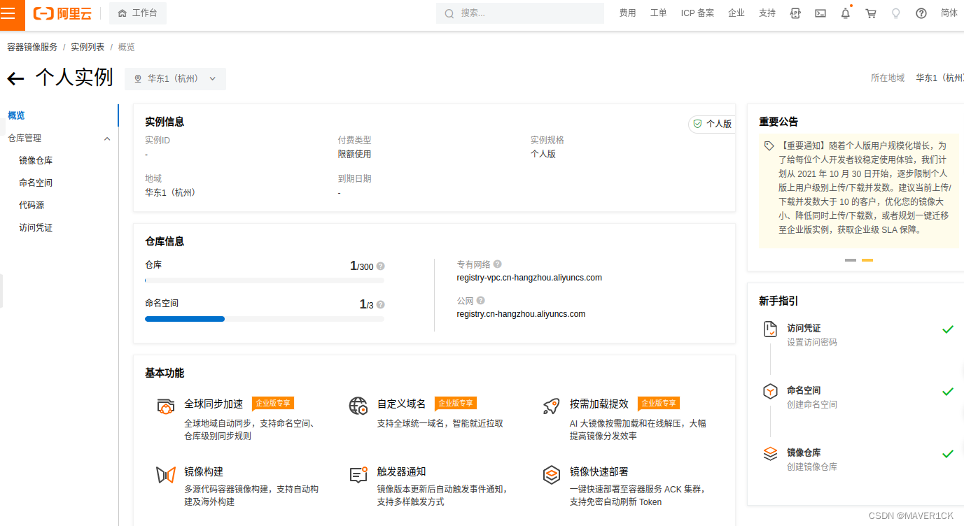Open 命名空间 in the sidebar
Viewport: 964px width, 526px height.
pyautogui.click(x=36, y=183)
